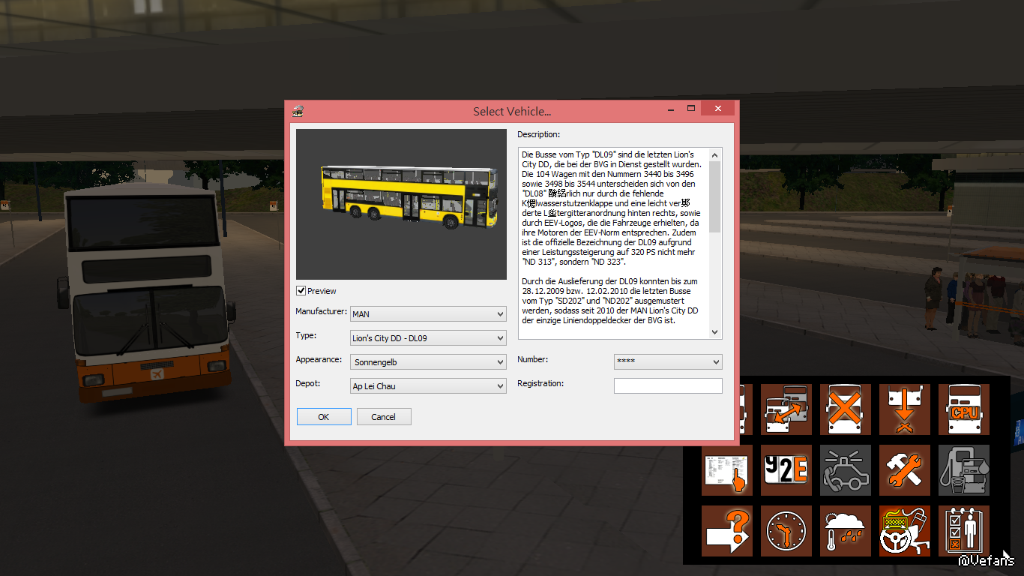Open the passenger checklist icon
1024x576 pixels.
[x=964, y=530]
